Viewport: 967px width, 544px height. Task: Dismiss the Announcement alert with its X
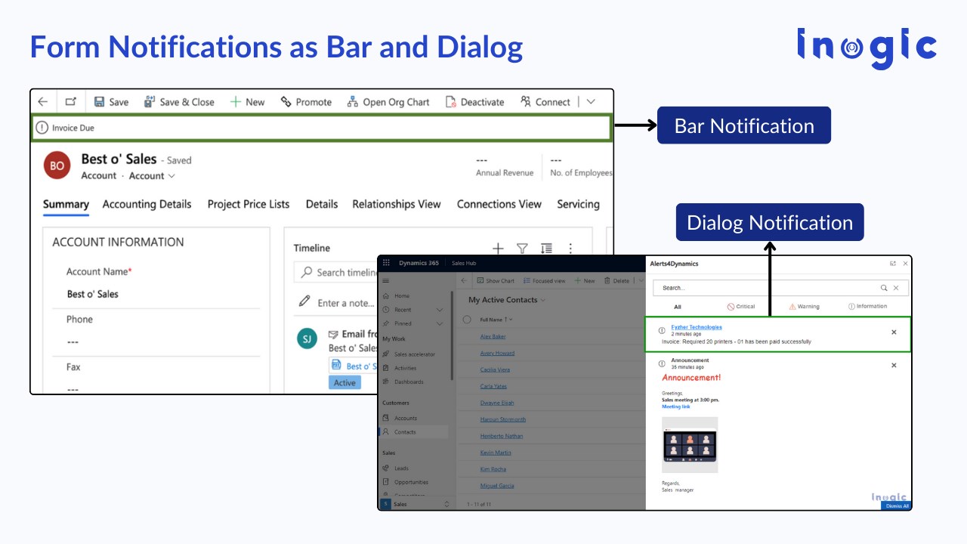(x=894, y=365)
